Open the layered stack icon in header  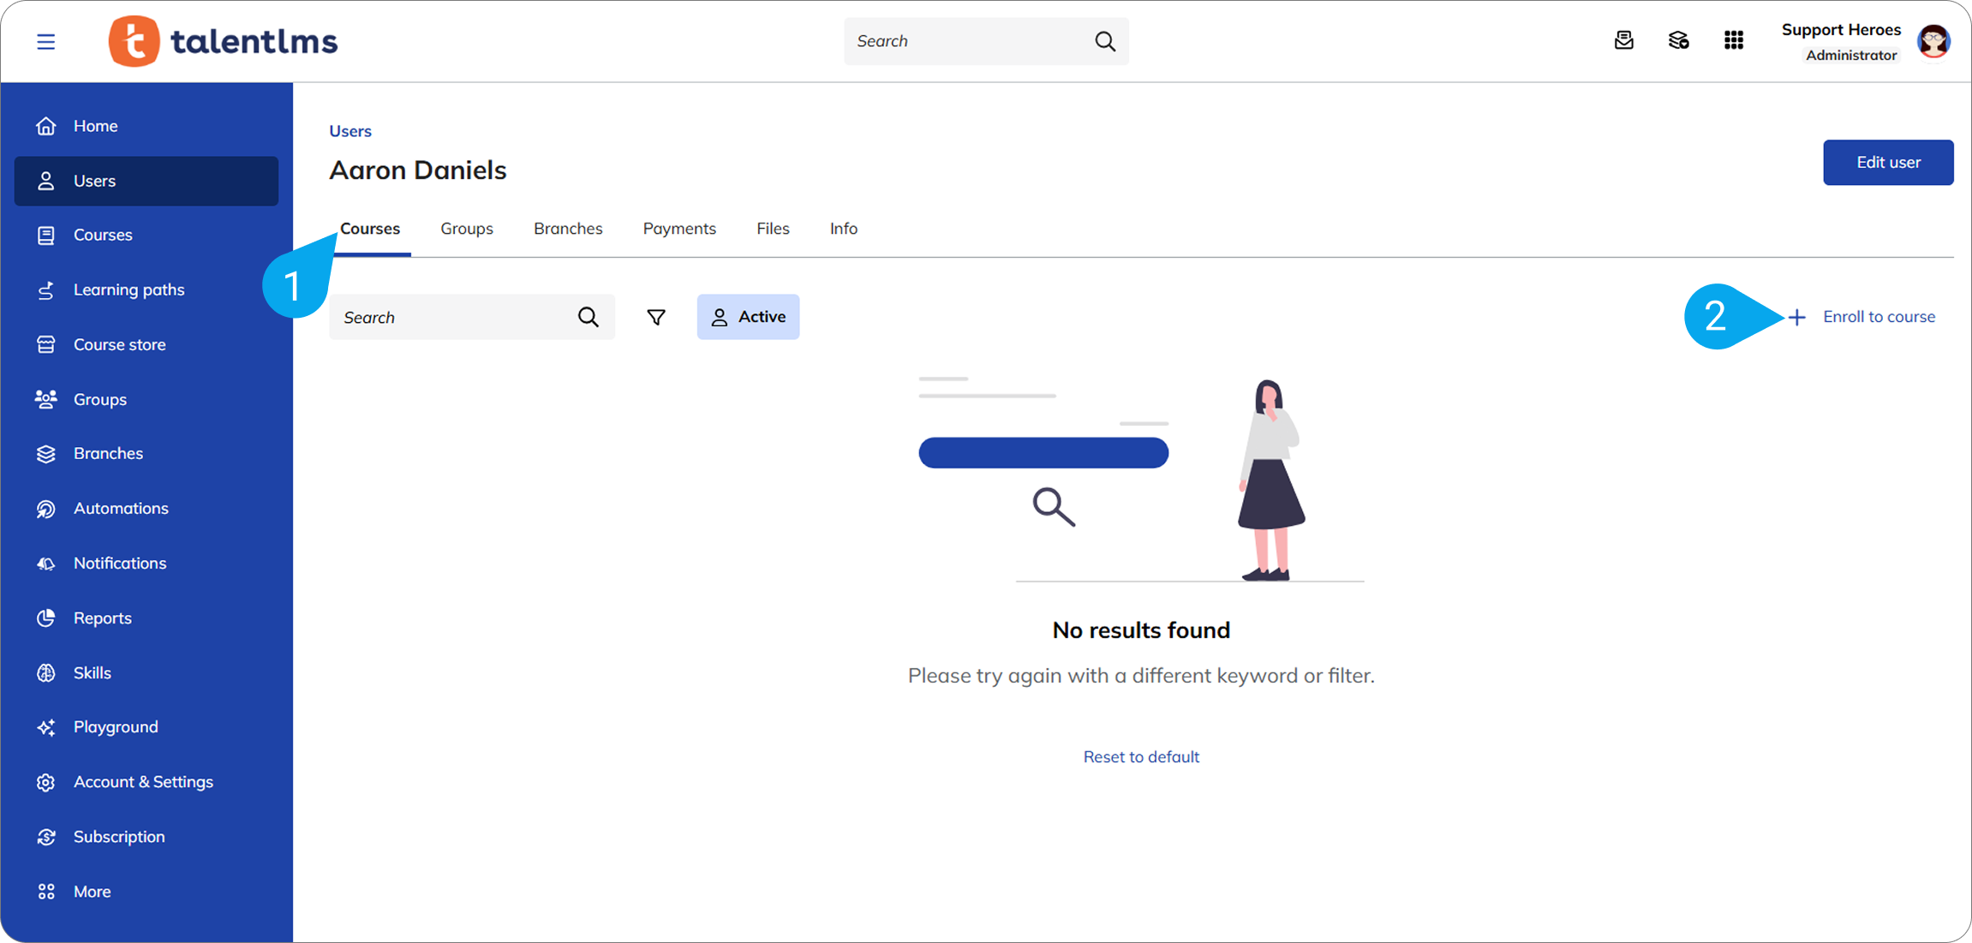coord(1678,40)
